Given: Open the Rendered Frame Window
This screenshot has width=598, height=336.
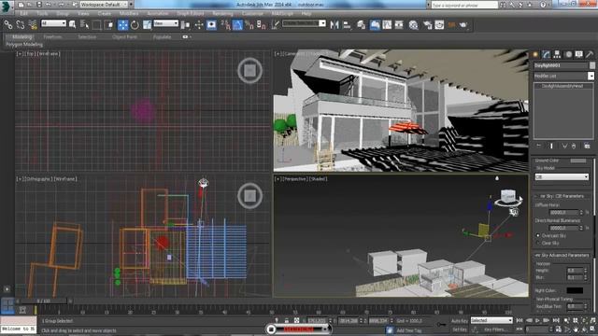Looking at the screenshot, I should [x=439, y=25].
